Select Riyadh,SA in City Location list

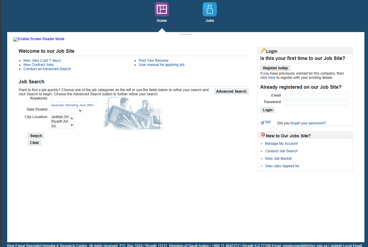tap(60, 121)
